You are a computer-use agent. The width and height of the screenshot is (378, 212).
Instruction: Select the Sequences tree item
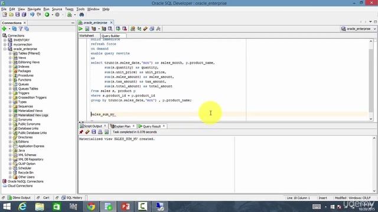25,106
